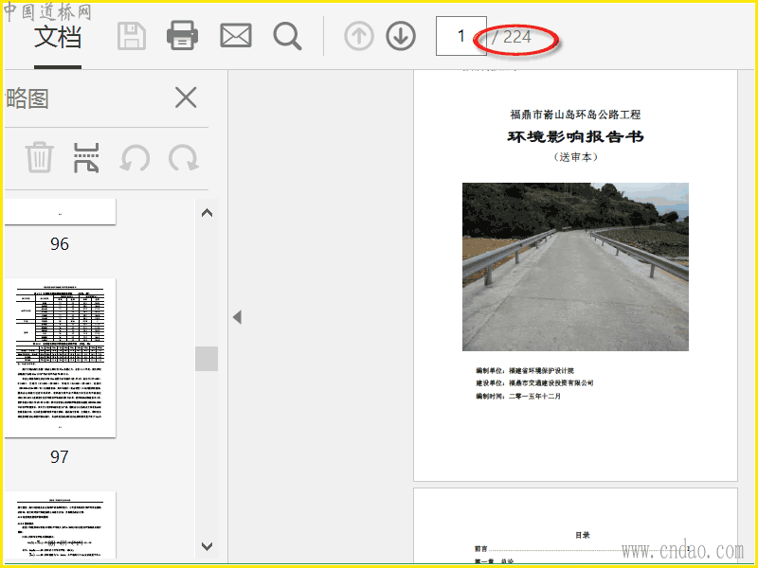Click the title 环境影响报告书
Image resolution: width=758 pixels, height=568 pixels.
click(575, 136)
